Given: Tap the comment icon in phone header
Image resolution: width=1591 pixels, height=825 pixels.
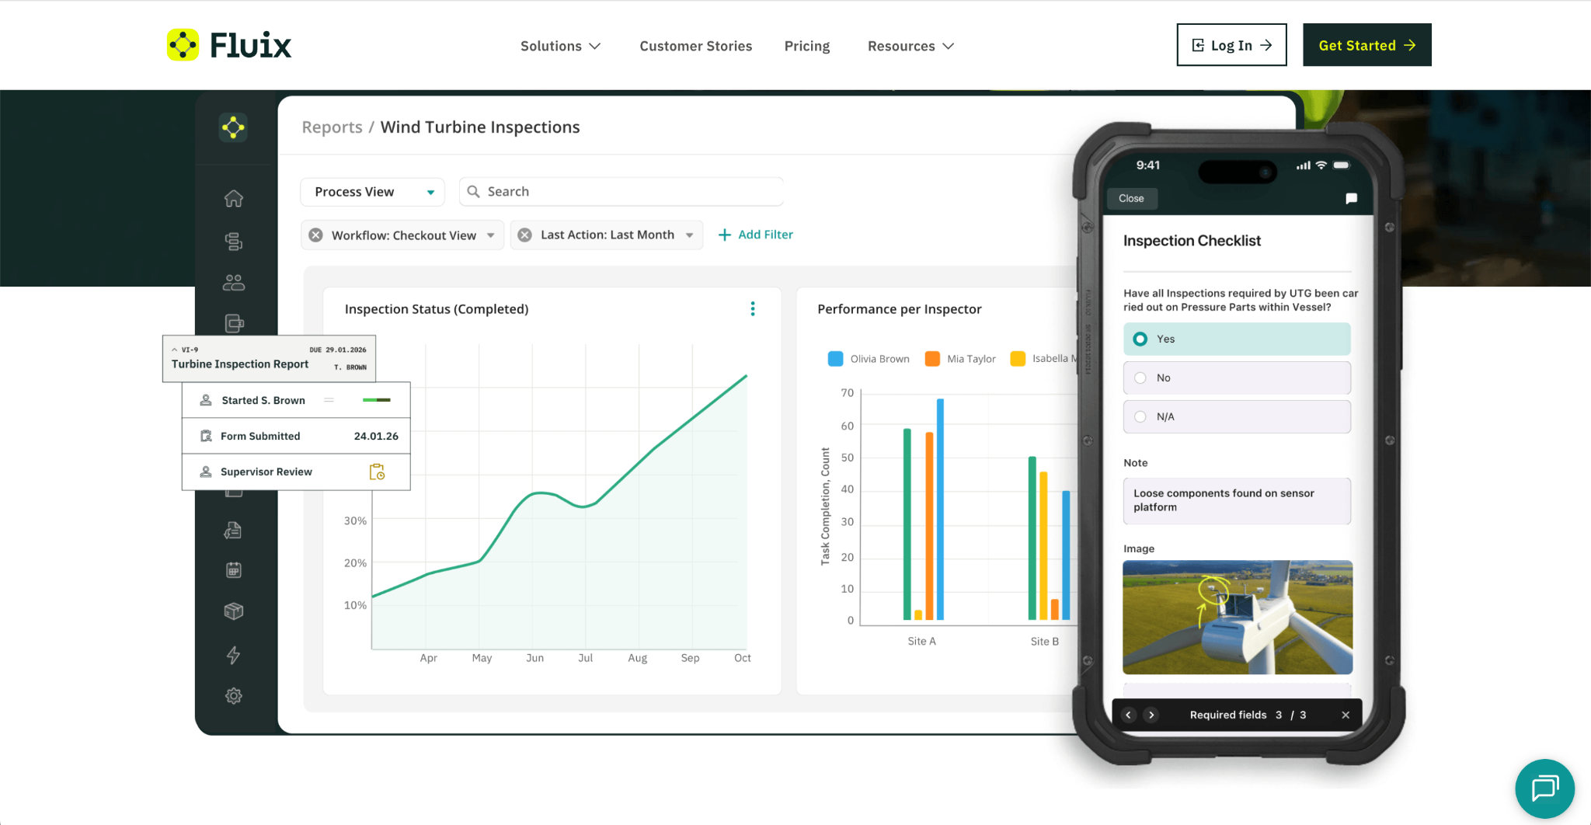Looking at the screenshot, I should 1351,198.
